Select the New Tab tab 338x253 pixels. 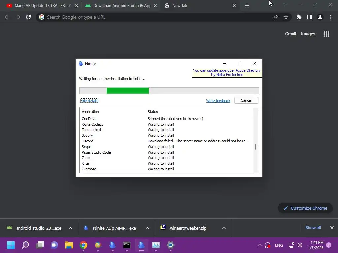tap(199, 6)
